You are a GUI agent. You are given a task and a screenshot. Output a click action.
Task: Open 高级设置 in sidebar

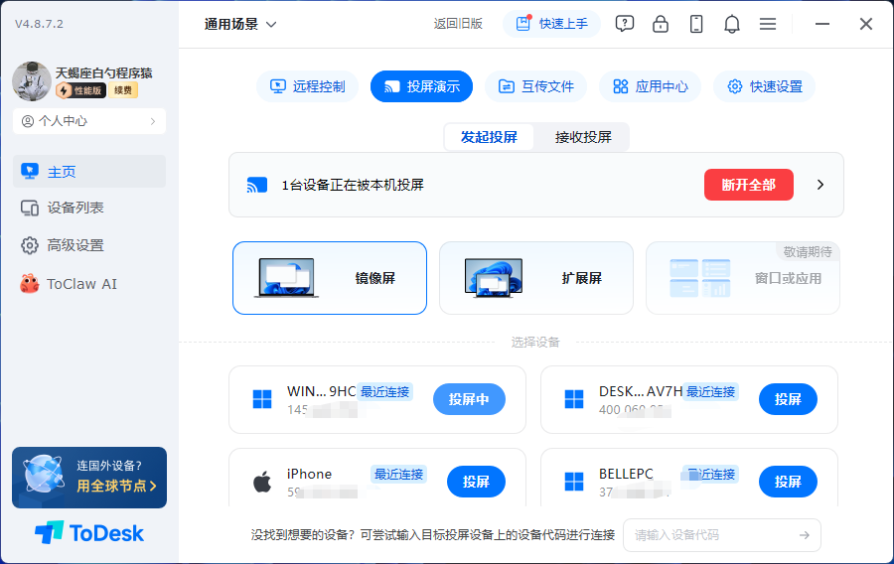(89, 245)
